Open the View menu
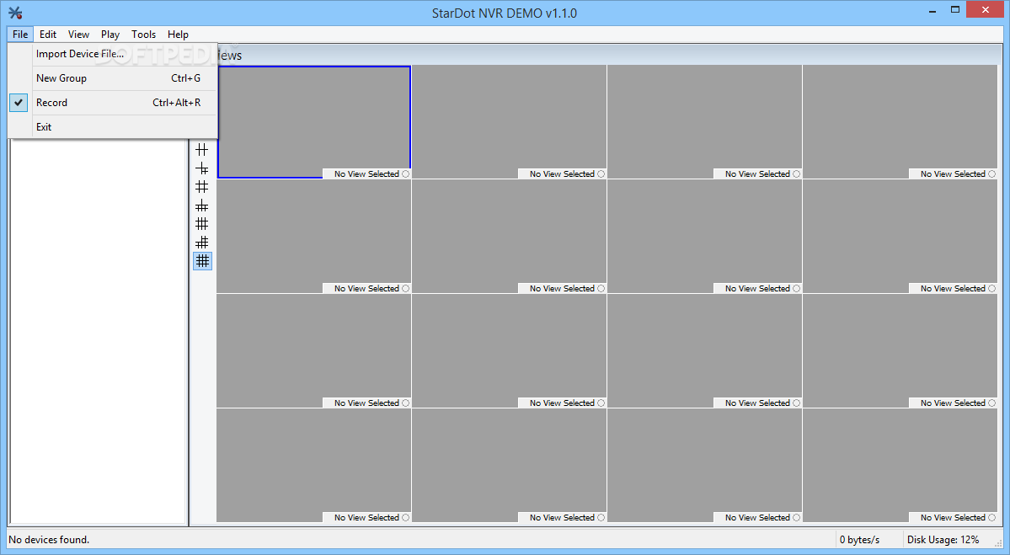 [x=78, y=35]
